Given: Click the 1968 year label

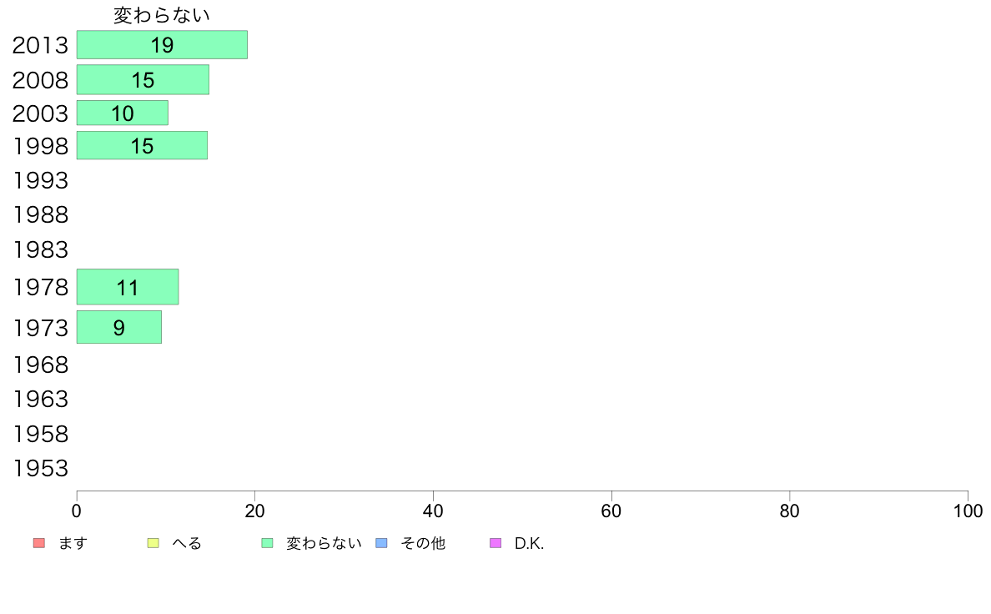Looking at the screenshot, I should pyautogui.click(x=40, y=365).
